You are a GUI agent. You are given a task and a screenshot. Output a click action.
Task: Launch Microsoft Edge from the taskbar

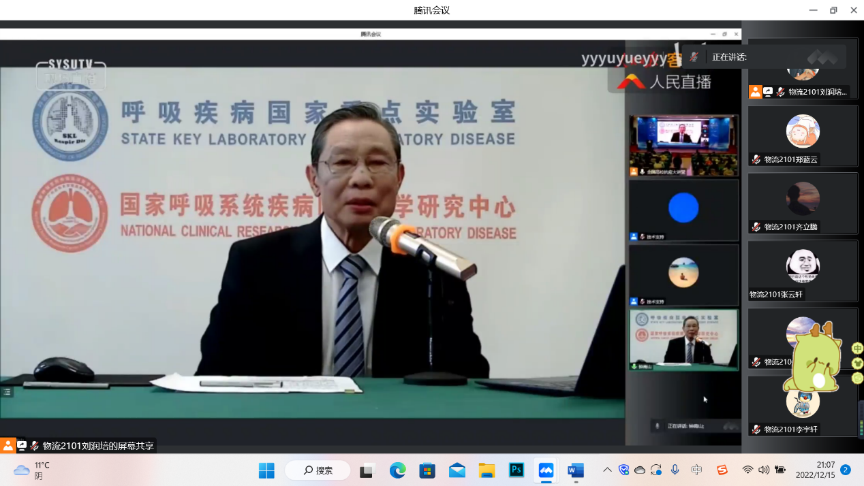(x=398, y=470)
